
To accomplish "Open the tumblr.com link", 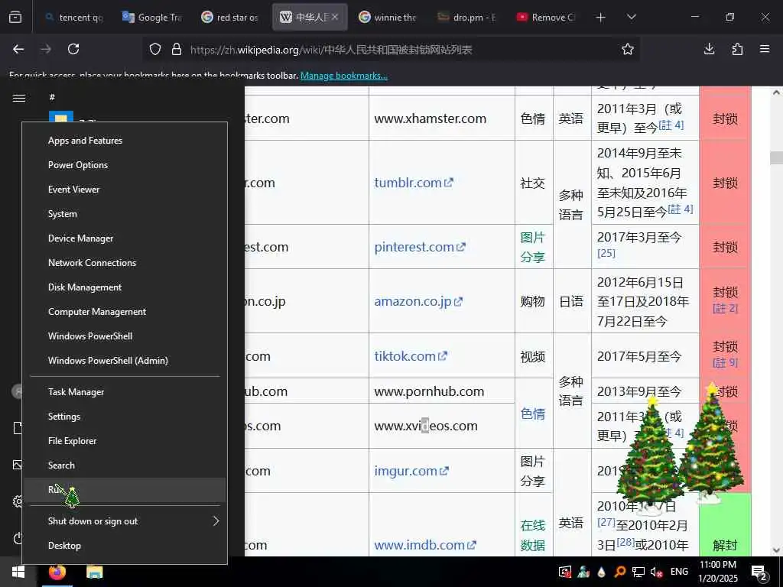I will tap(414, 183).
